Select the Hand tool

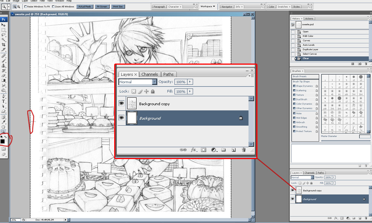coord(3,127)
